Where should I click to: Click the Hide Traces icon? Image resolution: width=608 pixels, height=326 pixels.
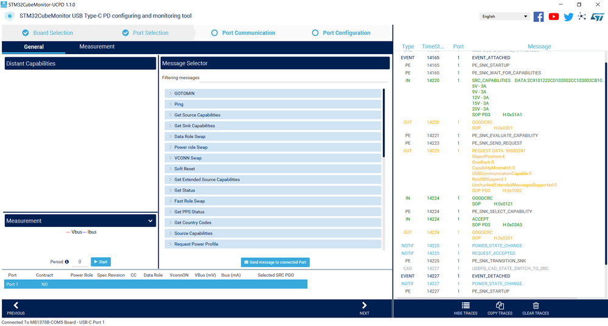click(466, 305)
